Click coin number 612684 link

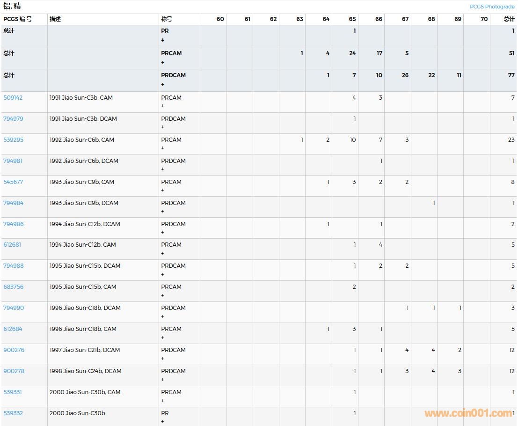click(x=13, y=329)
